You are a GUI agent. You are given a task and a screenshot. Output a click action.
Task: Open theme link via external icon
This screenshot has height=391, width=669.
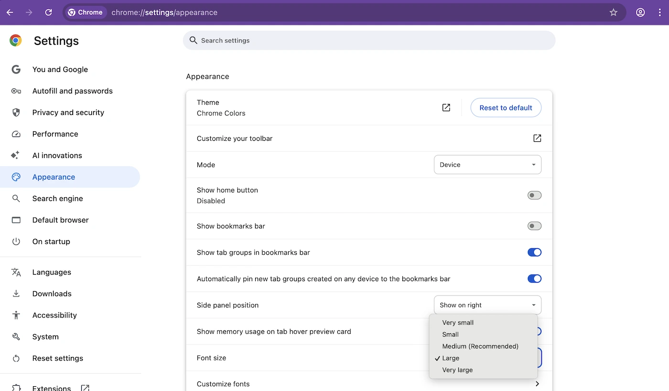tap(446, 108)
